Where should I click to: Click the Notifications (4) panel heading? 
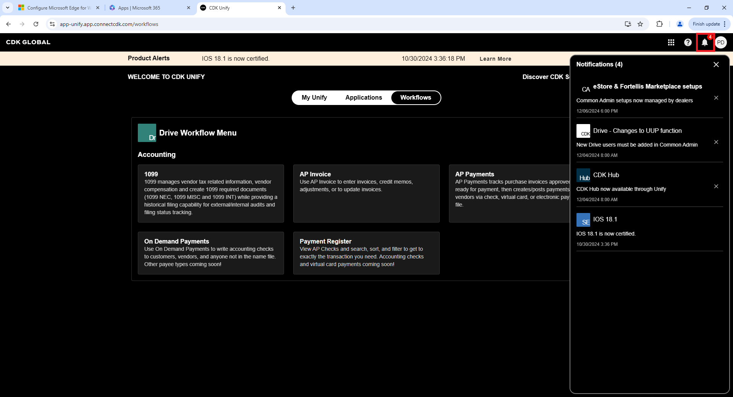pos(599,65)
